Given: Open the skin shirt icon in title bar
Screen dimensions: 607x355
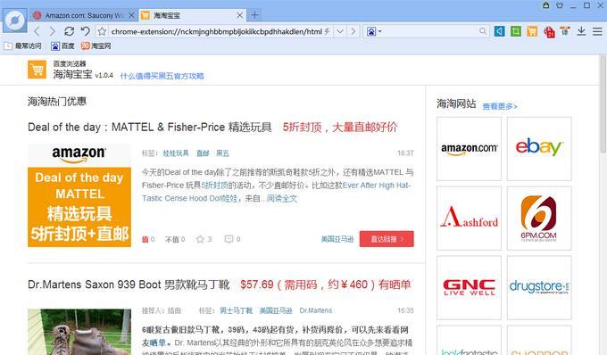Looking at the screenshot, I should [x=560, y=5].
